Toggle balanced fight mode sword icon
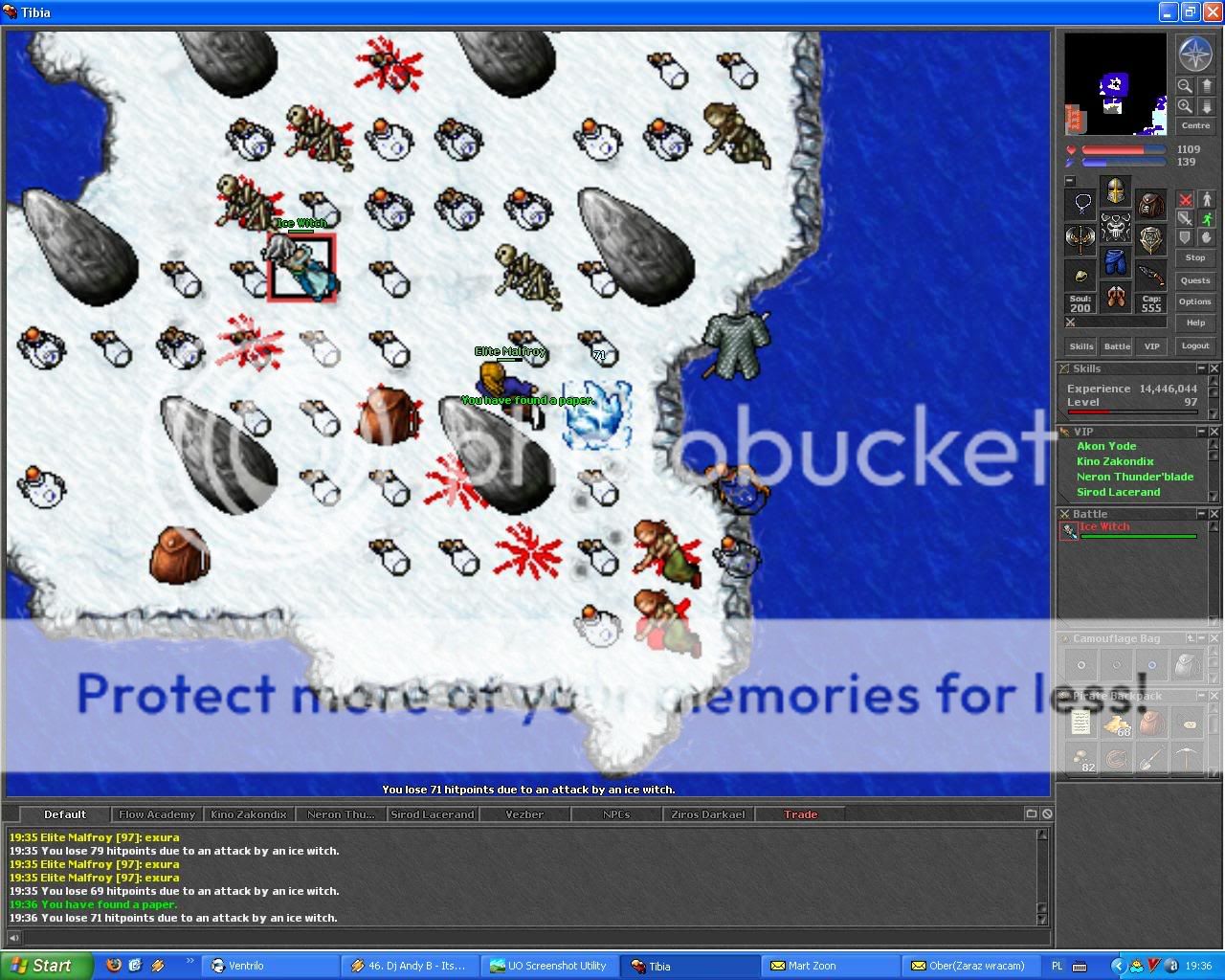This screenshot has height=980, width=1225. click(x=1186, y=219)
